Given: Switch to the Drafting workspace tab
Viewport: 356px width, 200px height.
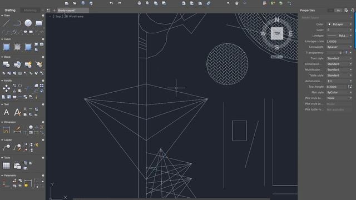Looking at the screenshot, I should [10, 10].
